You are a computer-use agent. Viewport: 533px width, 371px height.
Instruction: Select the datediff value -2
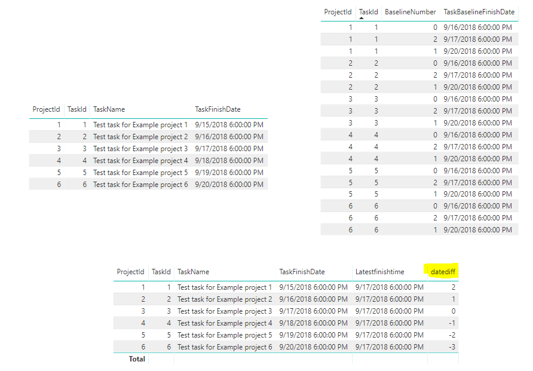point(452,335)
